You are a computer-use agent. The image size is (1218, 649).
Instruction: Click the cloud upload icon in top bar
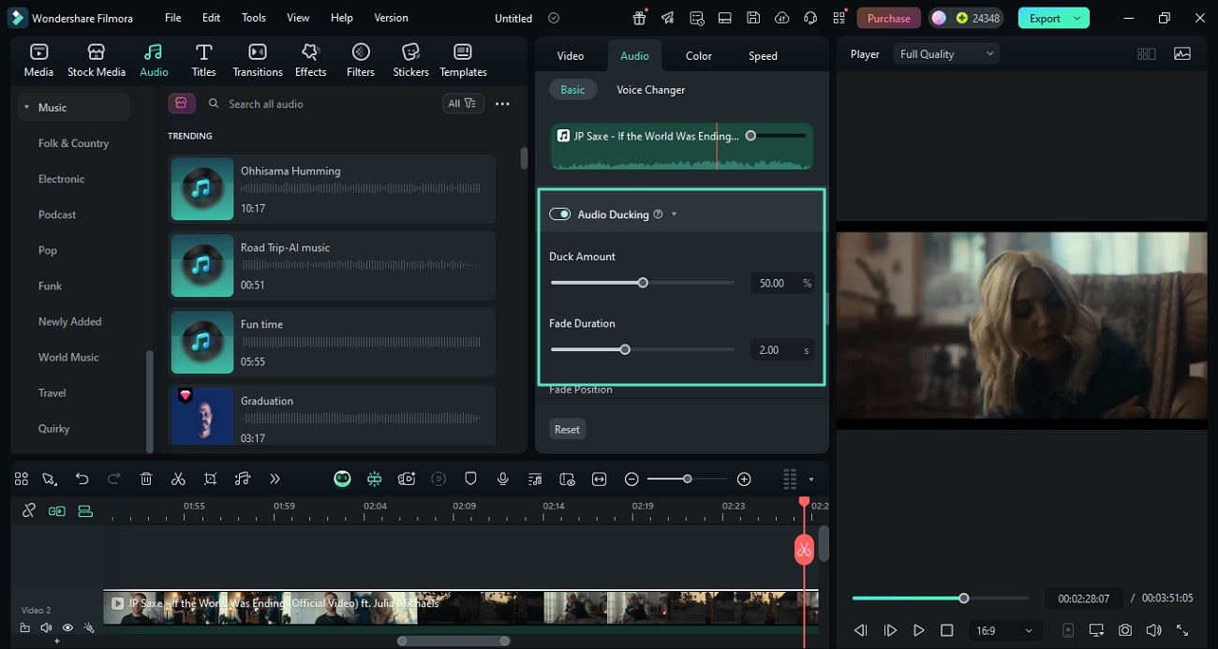click(x=782, y=18)
